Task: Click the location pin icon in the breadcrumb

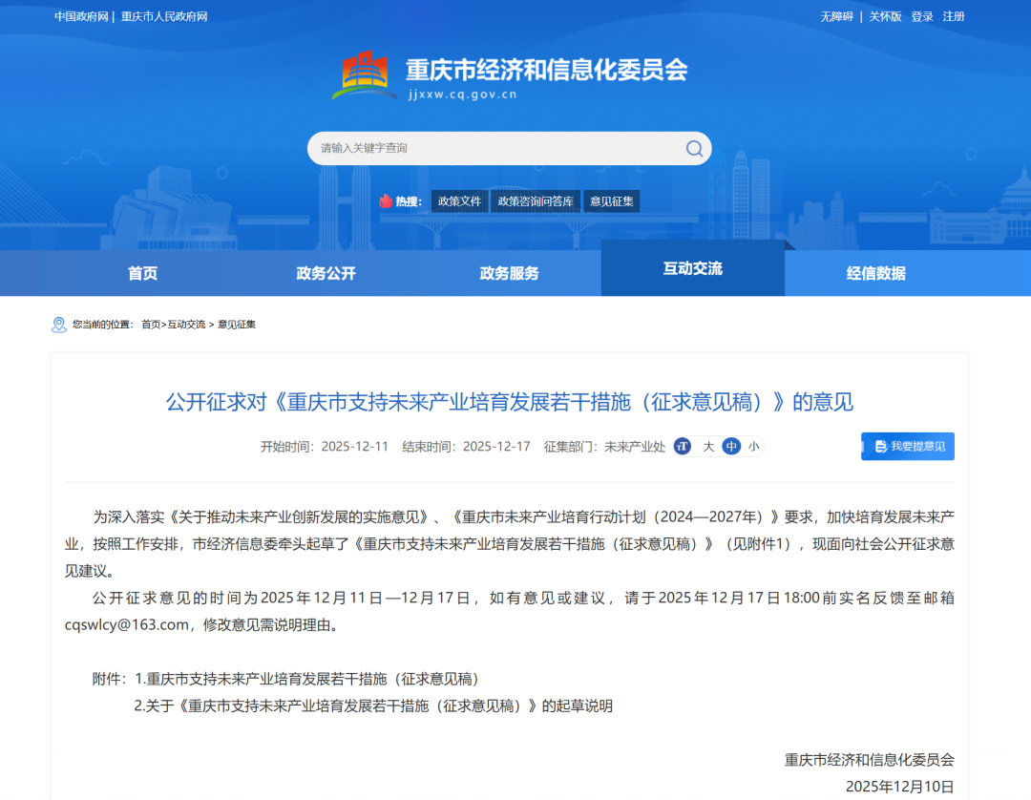Action: [x=58, y=325]
